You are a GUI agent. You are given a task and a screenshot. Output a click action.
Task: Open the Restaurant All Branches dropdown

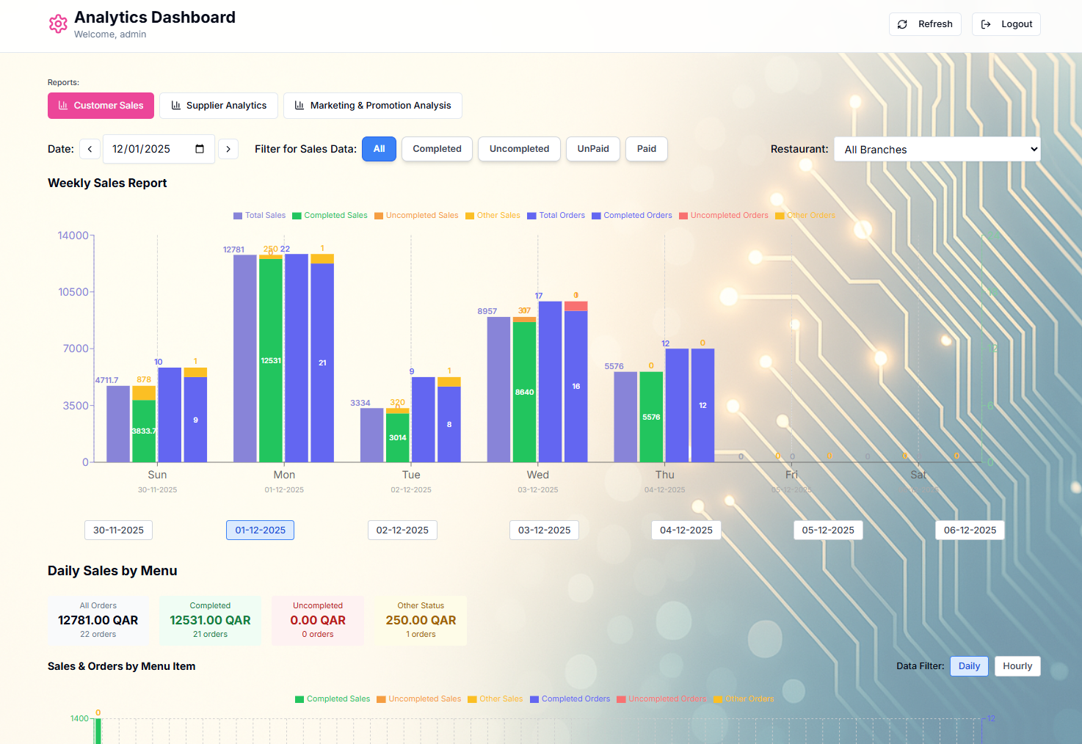pyautogui.click(x=937, y=149)
